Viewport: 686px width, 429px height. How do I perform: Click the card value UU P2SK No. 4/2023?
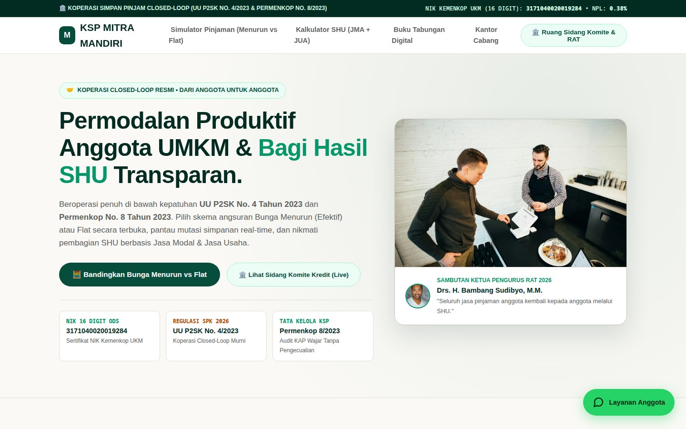point(205,331)
